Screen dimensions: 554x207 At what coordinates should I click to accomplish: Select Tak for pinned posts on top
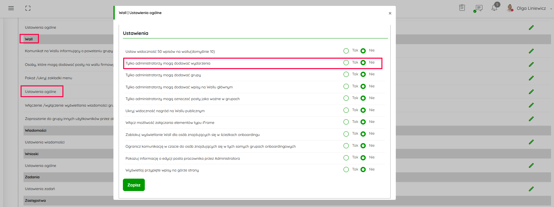(346, 170)
